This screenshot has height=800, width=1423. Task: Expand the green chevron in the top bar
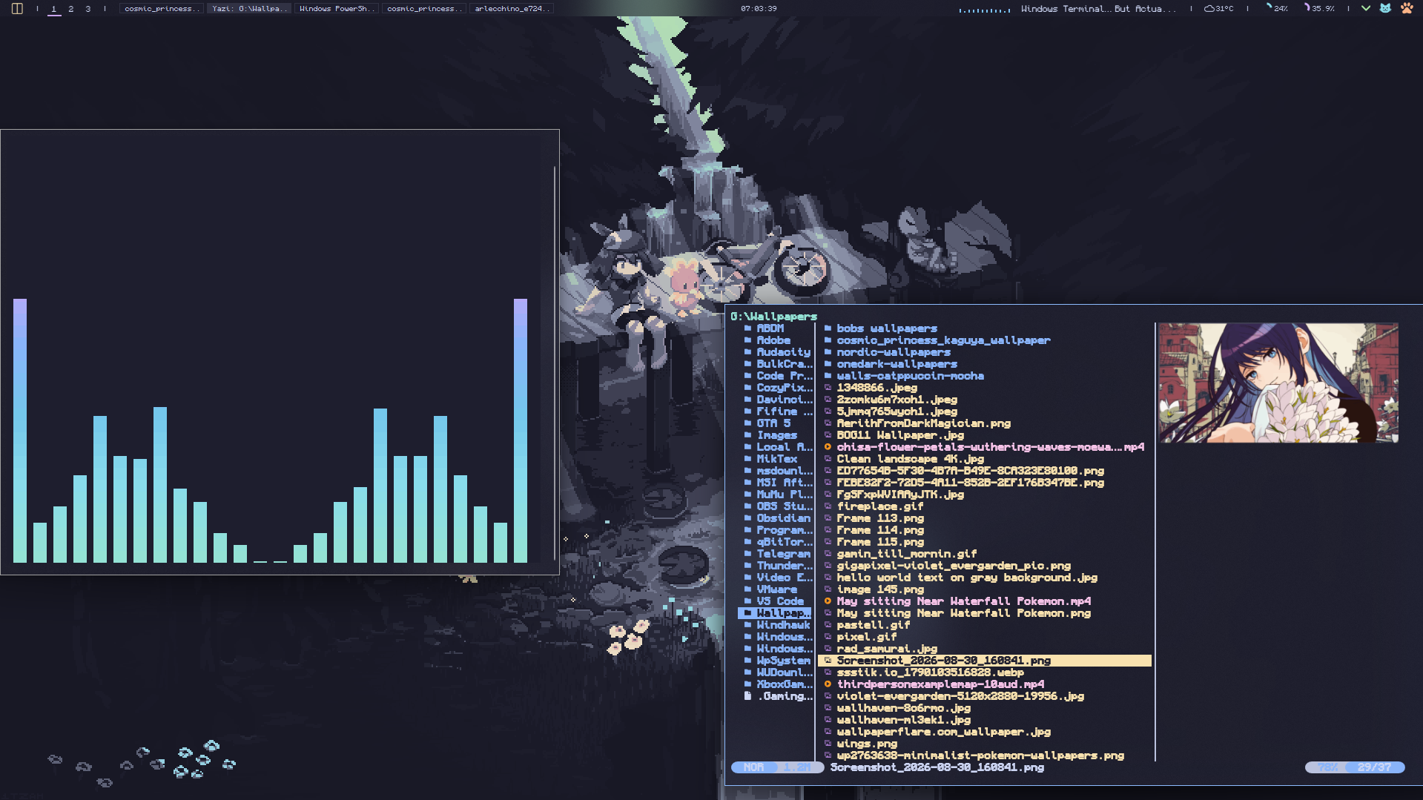(1365, 8)
